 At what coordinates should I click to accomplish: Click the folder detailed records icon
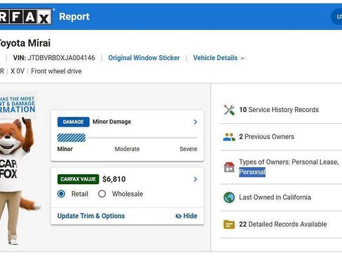point(229,225)
